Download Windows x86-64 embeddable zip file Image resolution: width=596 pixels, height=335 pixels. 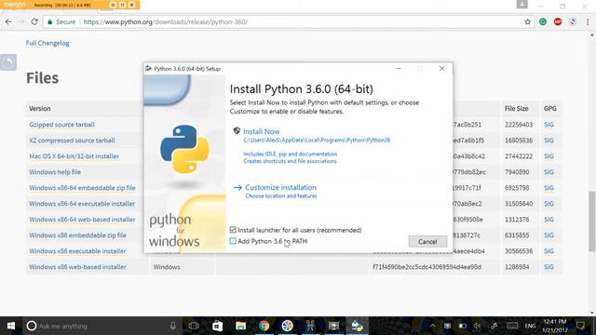pyautogui.click(x=82, y=188)
